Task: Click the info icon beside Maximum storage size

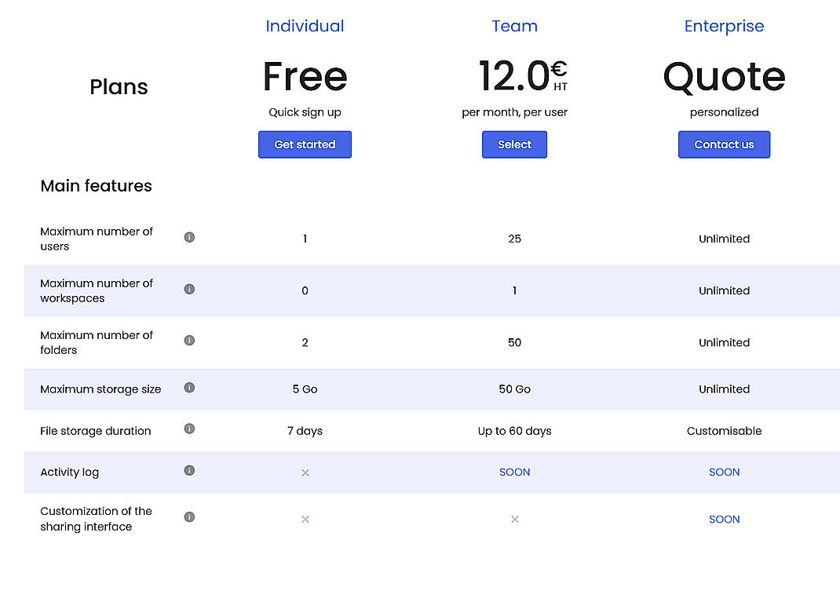Action: (x=188, y=387)
